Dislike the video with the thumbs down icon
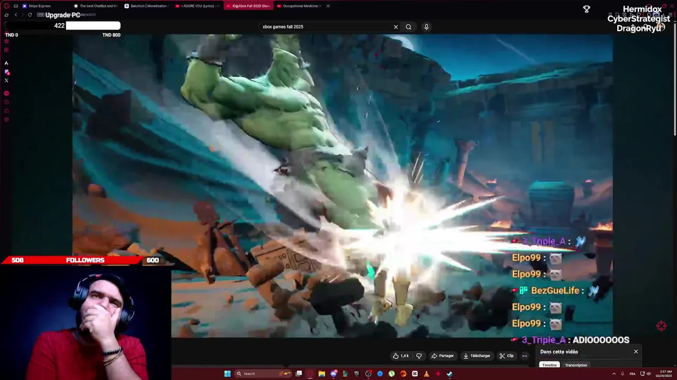Image resolution: width=677 pixels, height=380 pixels. (x=419, y=356)
